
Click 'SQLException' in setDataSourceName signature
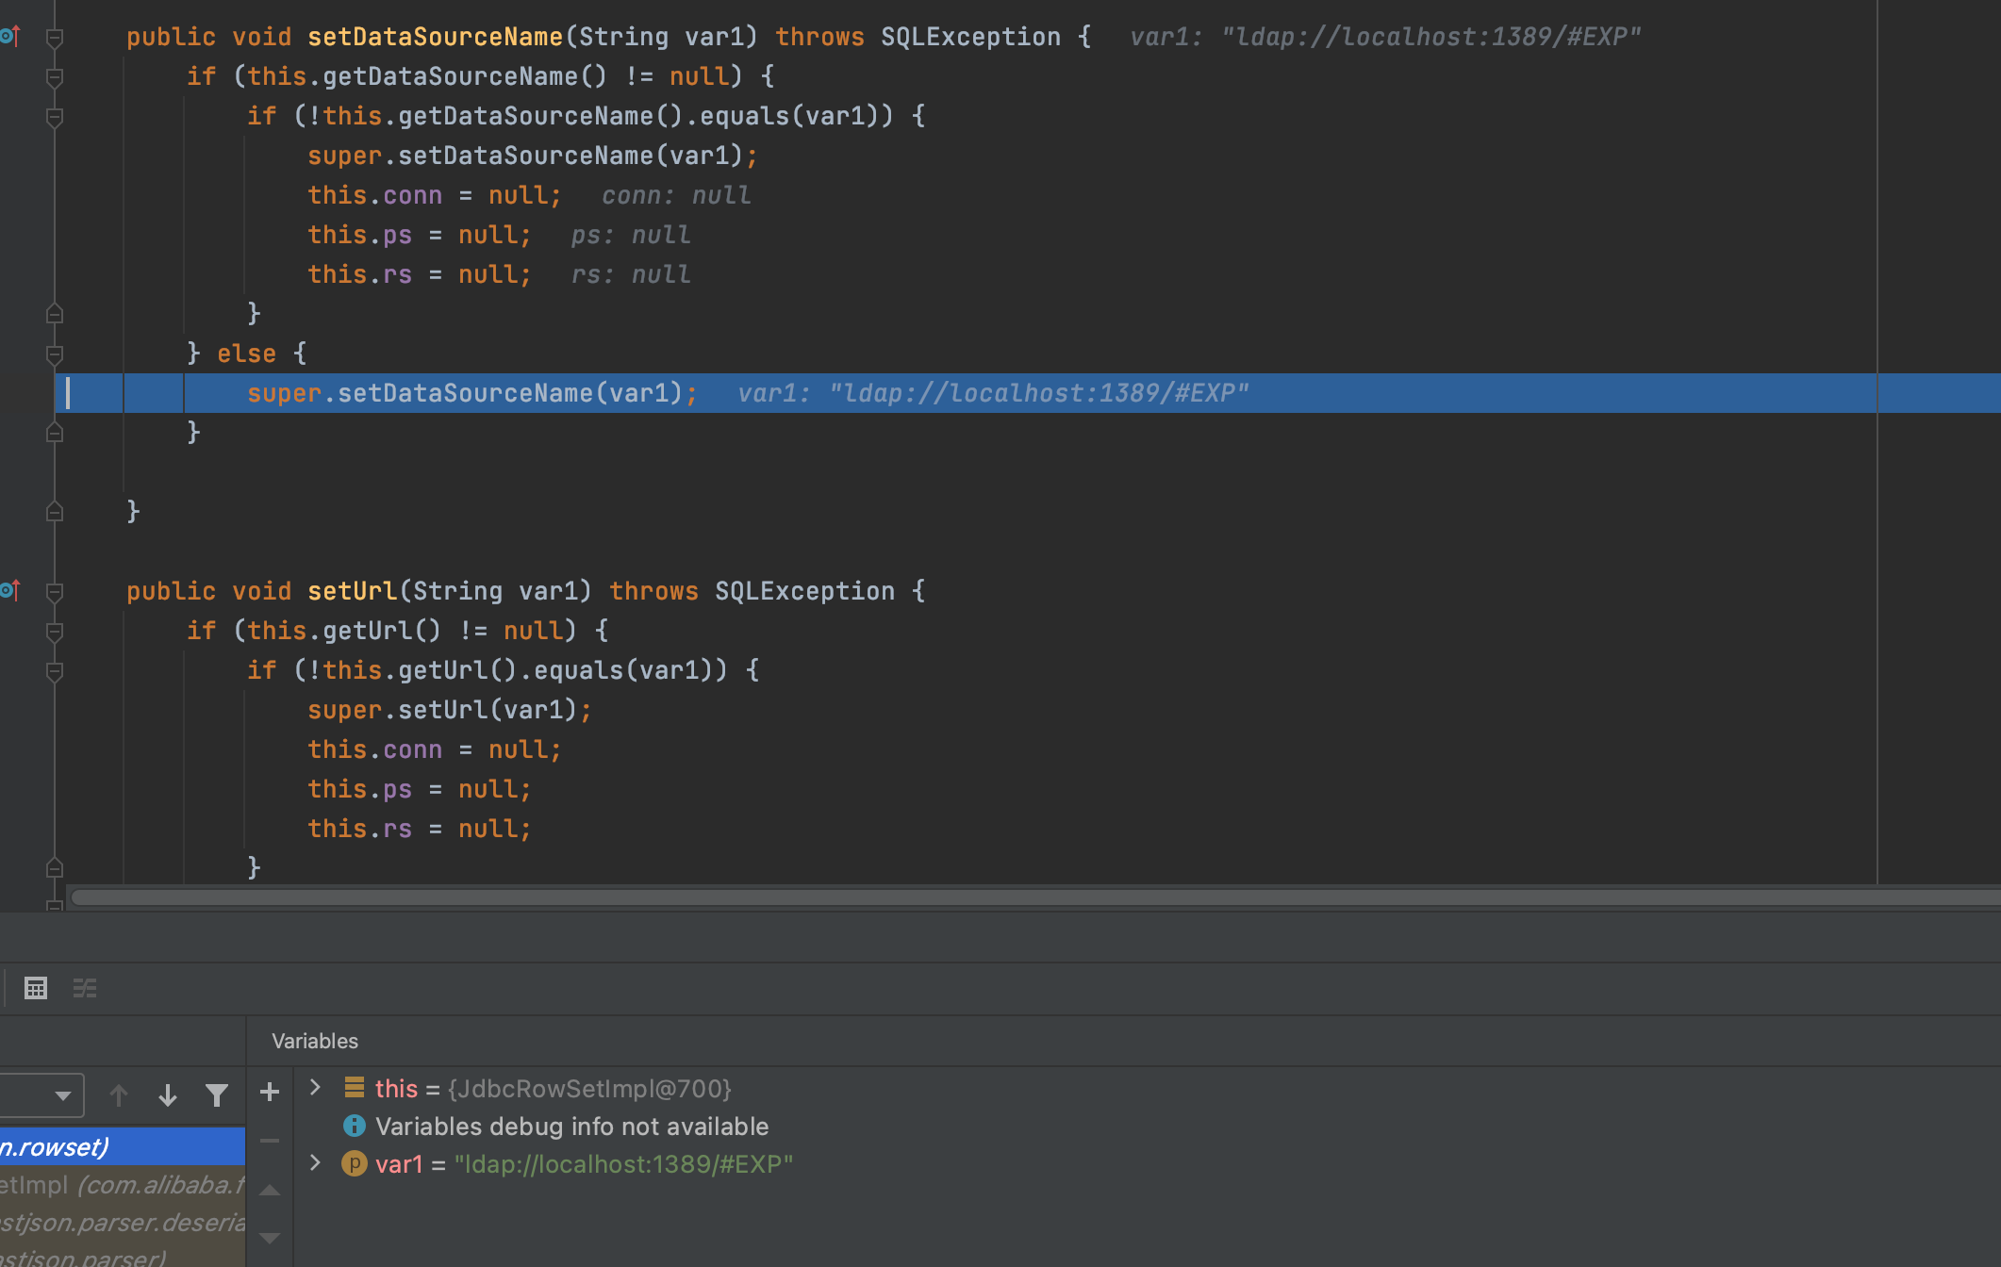pos(971,37)
